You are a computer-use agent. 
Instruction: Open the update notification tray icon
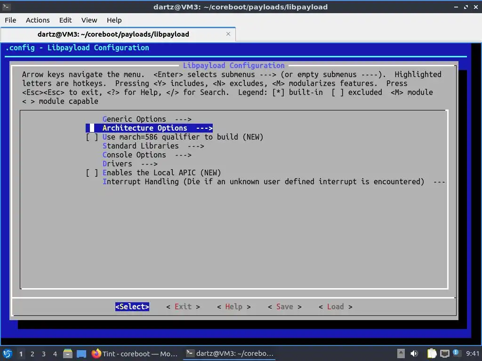point(456,353)
